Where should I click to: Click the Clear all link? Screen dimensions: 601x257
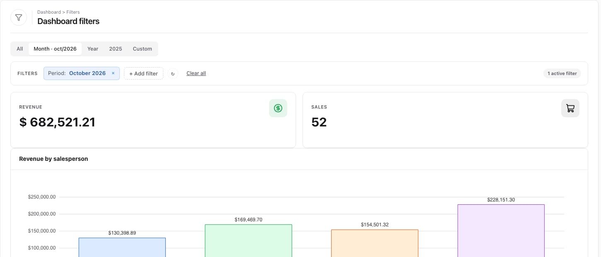196,73
